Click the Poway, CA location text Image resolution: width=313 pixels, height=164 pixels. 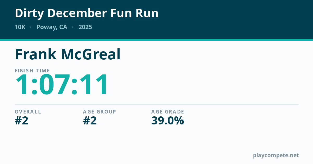(52, 27)
